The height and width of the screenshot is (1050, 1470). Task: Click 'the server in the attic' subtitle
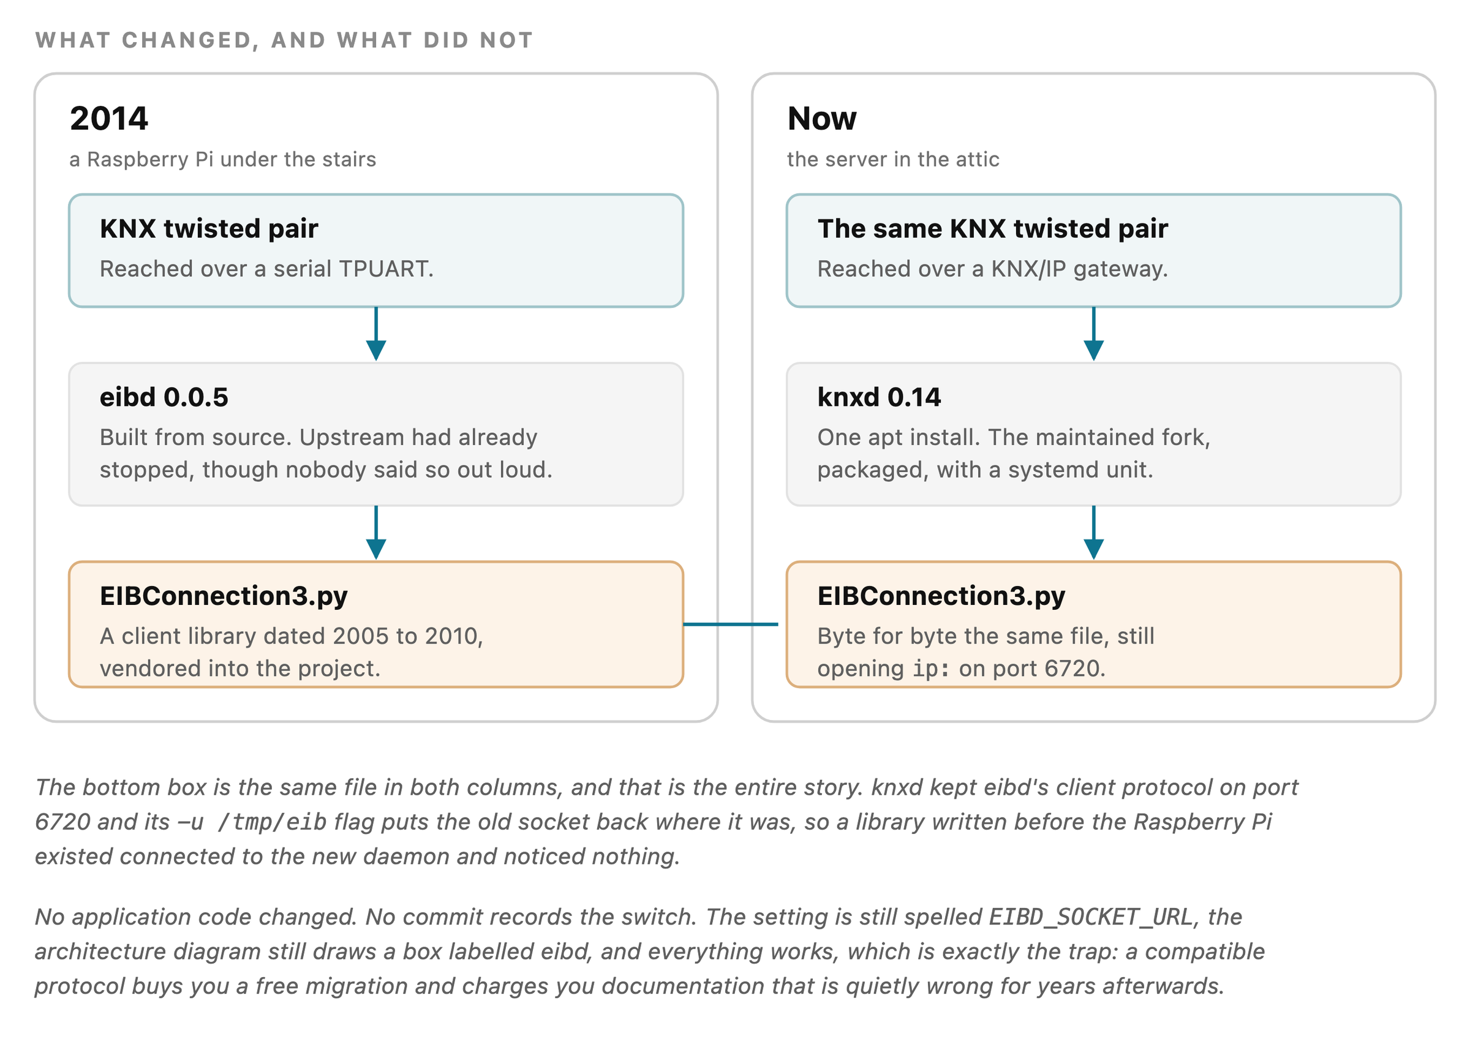tap(892, 159)
